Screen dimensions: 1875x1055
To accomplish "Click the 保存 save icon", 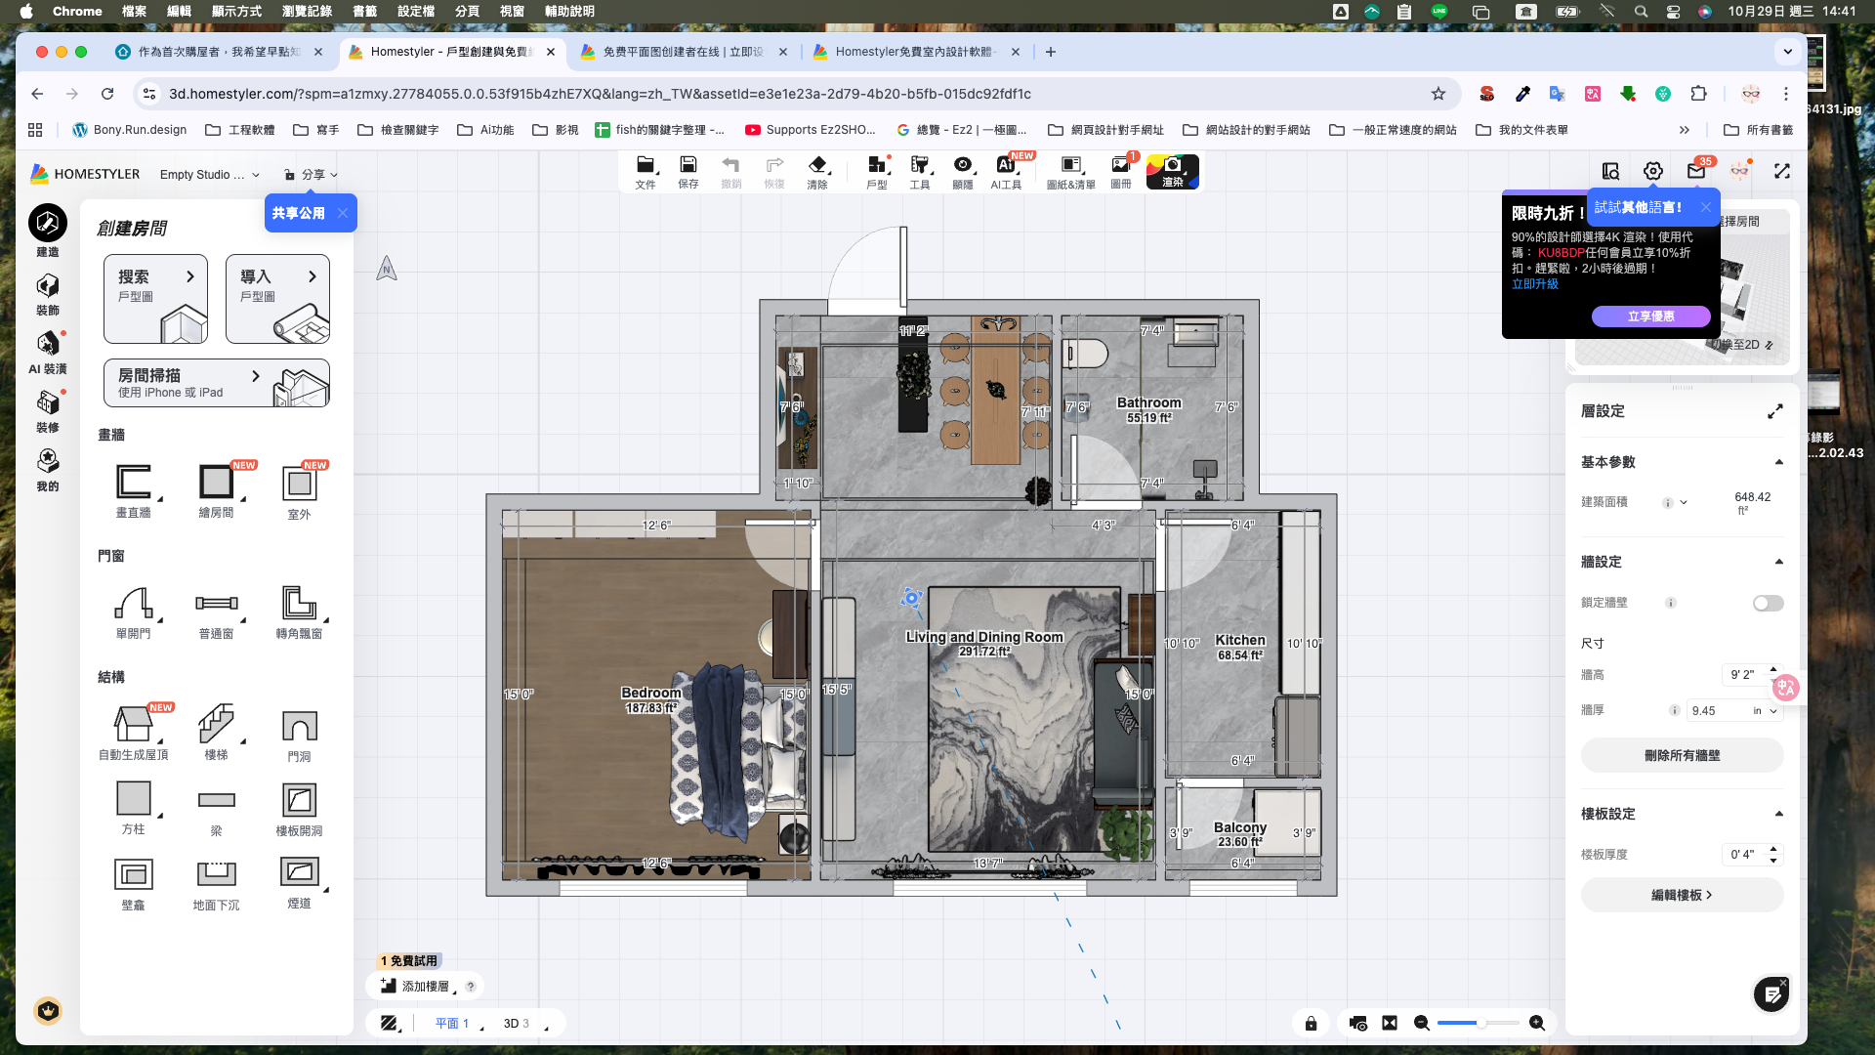I will point(688,171).
